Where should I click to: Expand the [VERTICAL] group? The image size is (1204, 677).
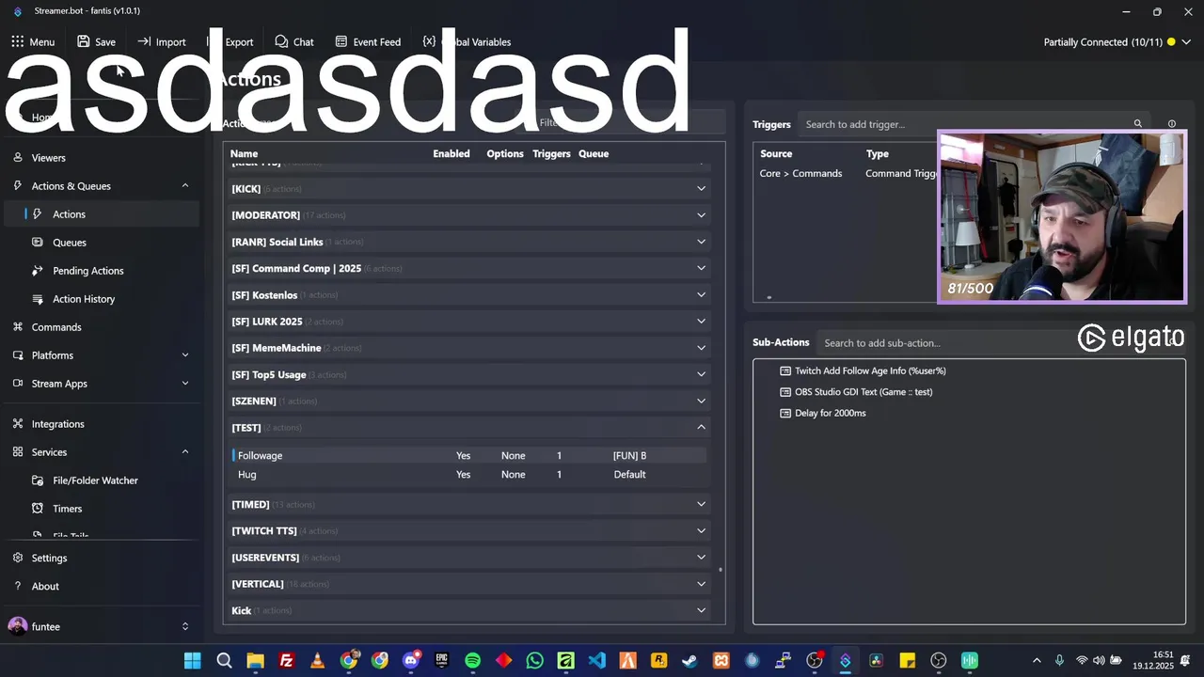pyautogui.click(x=701, y=584)
